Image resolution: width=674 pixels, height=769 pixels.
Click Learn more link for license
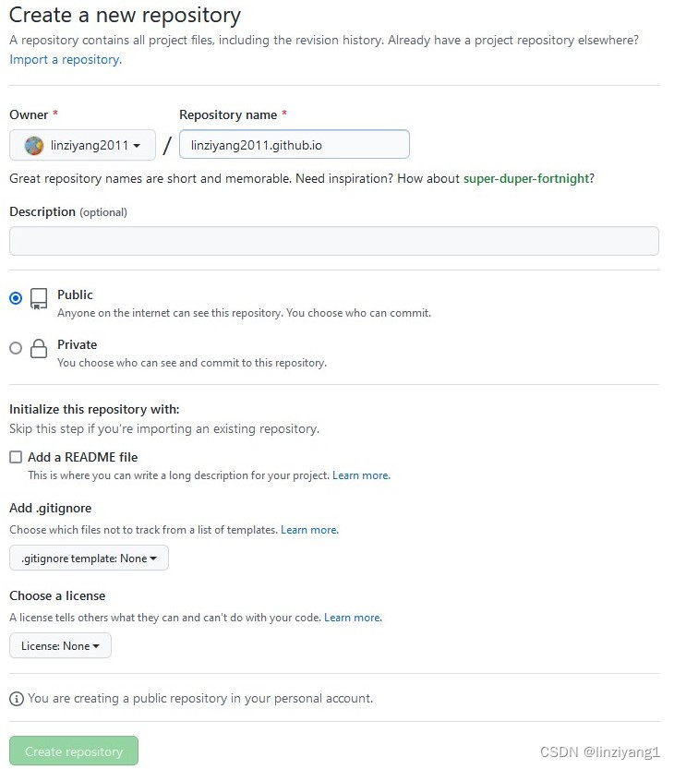point(353,617)
